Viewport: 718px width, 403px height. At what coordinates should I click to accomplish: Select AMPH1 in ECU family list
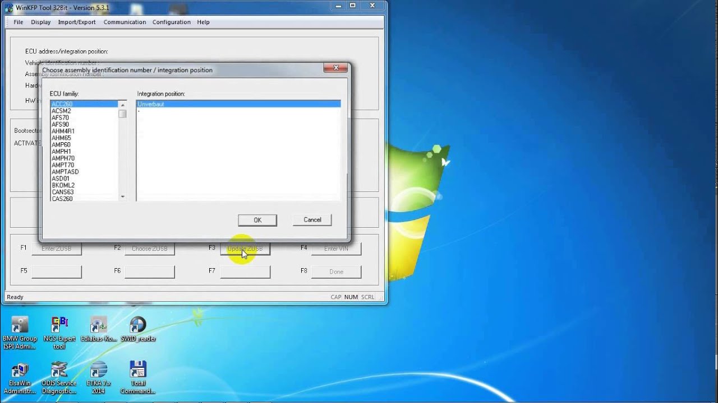84,152
